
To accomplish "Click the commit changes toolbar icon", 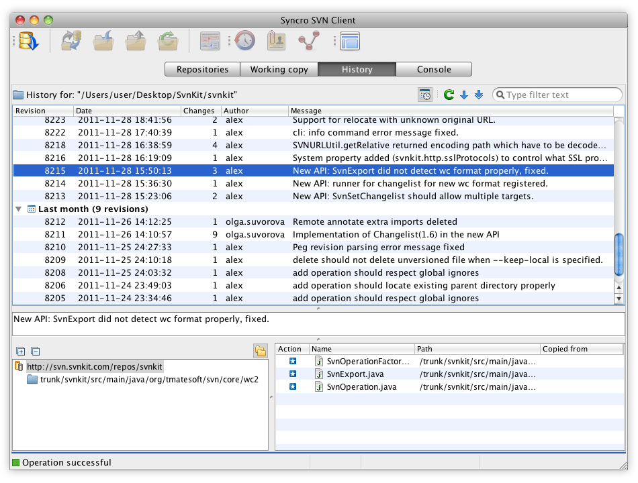I will click(x=135, y=41).
